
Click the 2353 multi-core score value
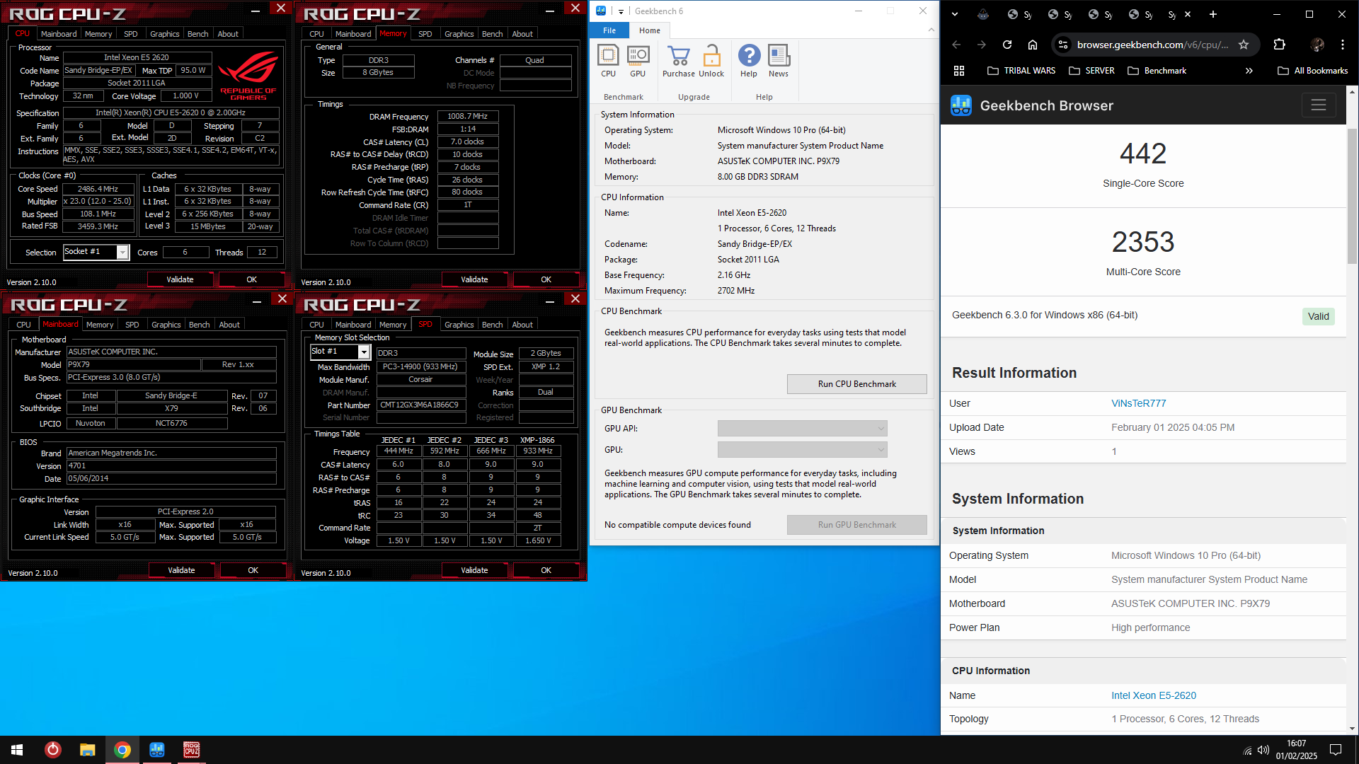1143,242
